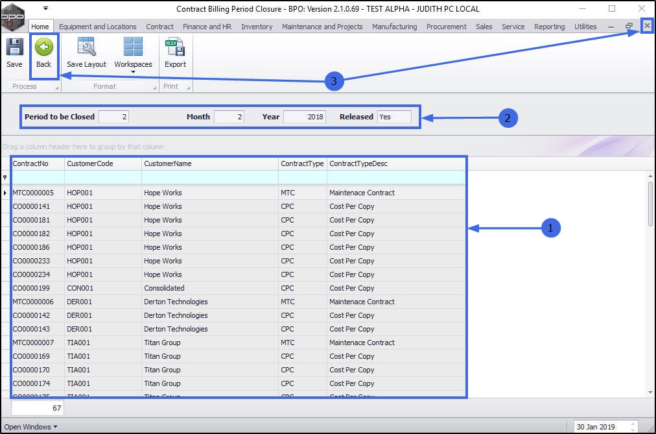Click the CustomerCode filter row cell
This screenshot has height=434, width=656.
pyautogui.click(x=102, y=178)
